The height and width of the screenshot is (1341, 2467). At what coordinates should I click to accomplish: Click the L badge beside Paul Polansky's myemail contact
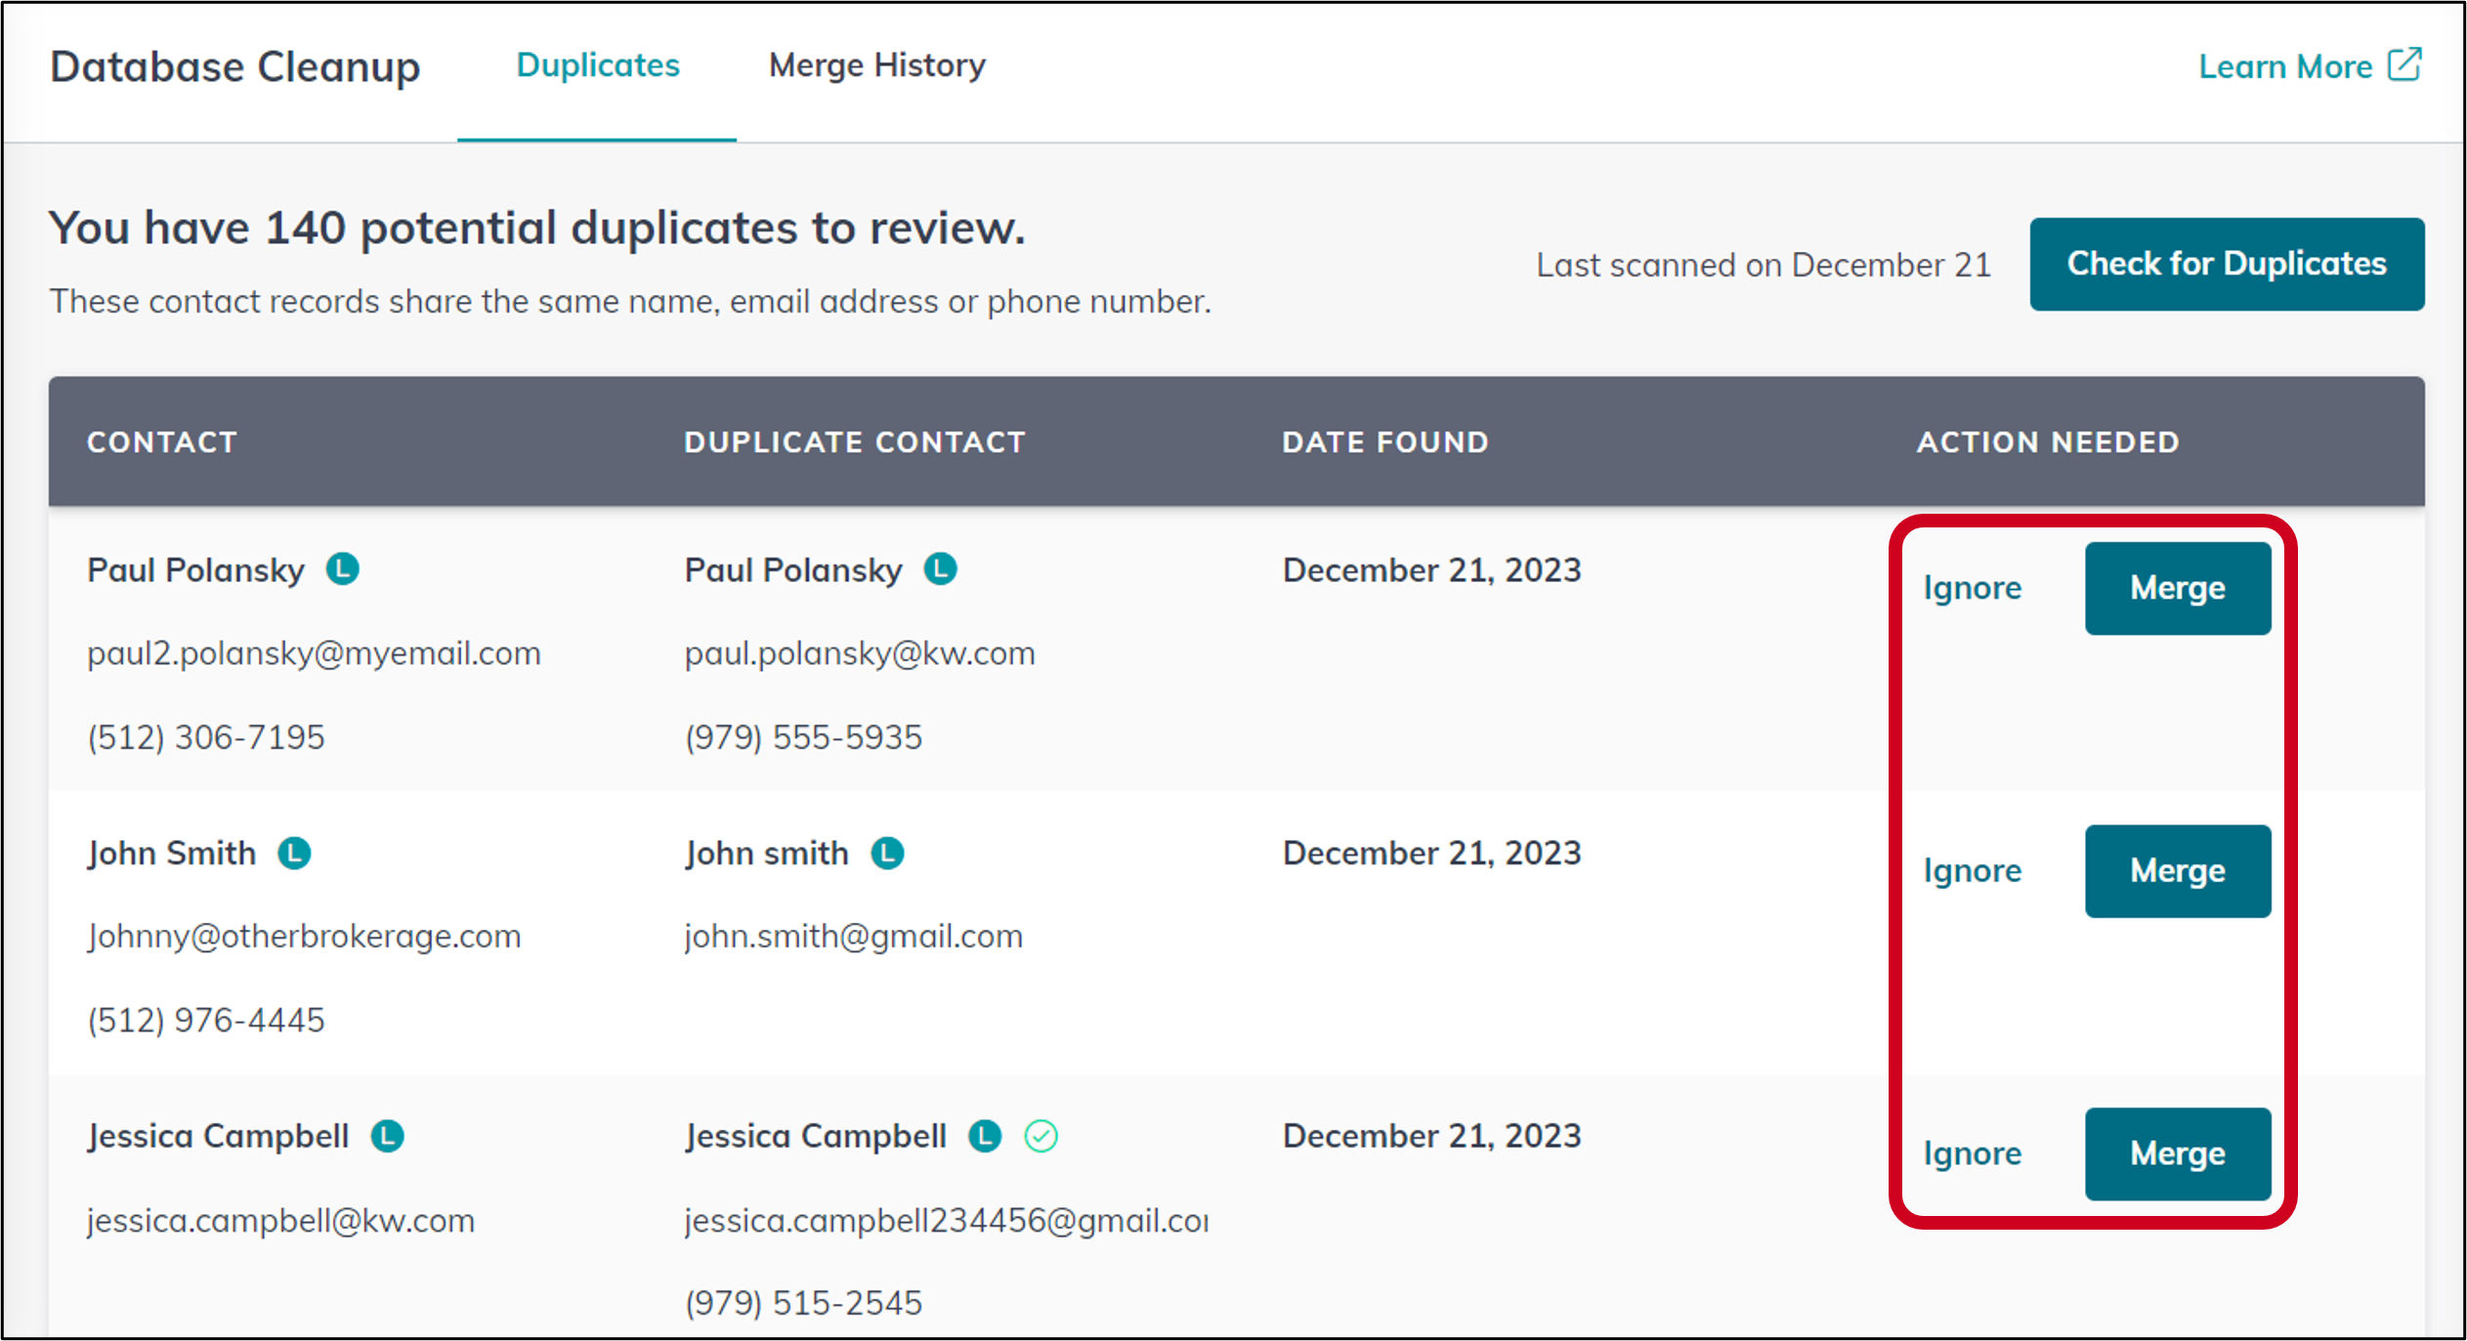[x=342, y=569]
